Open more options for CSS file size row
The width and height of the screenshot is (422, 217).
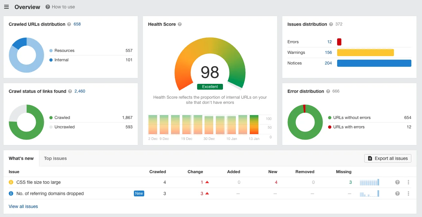coord(408,182)
